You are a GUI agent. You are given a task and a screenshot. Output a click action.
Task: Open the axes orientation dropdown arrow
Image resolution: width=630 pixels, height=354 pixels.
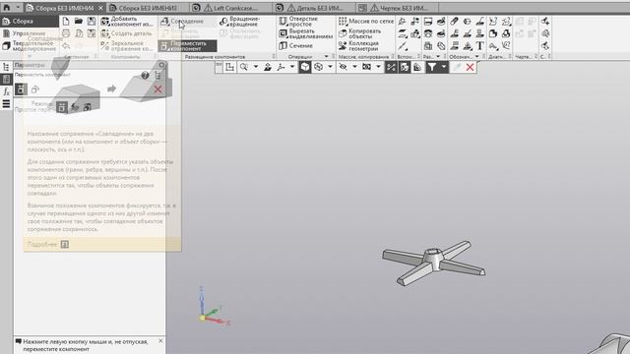pyautogui.click(x=292, y=67)
